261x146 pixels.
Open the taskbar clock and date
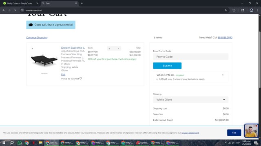[246, 143]
